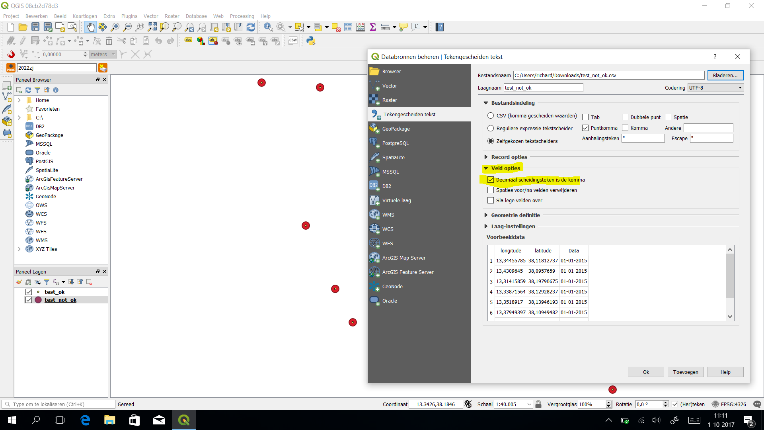Viewport: 764px width, 430px height.
Task: Expand the Geometrie definitie section
Action: pos(486,215)
